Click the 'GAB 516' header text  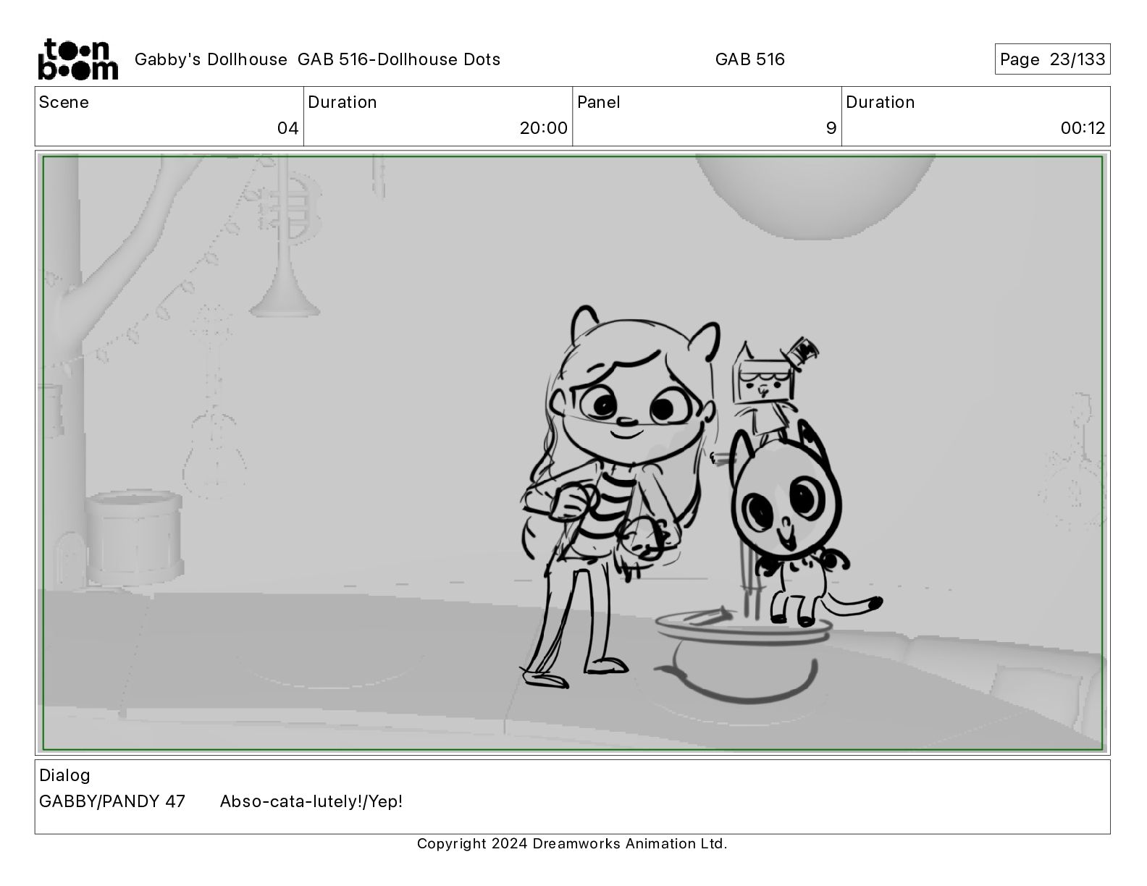[x=749, y=59]
